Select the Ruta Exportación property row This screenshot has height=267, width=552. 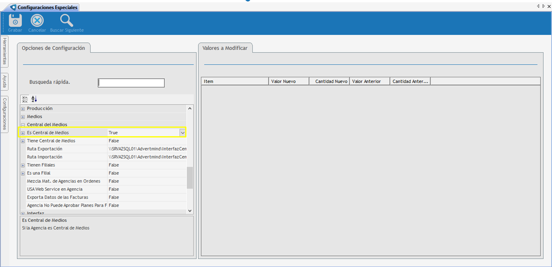[x=65, y=149]
